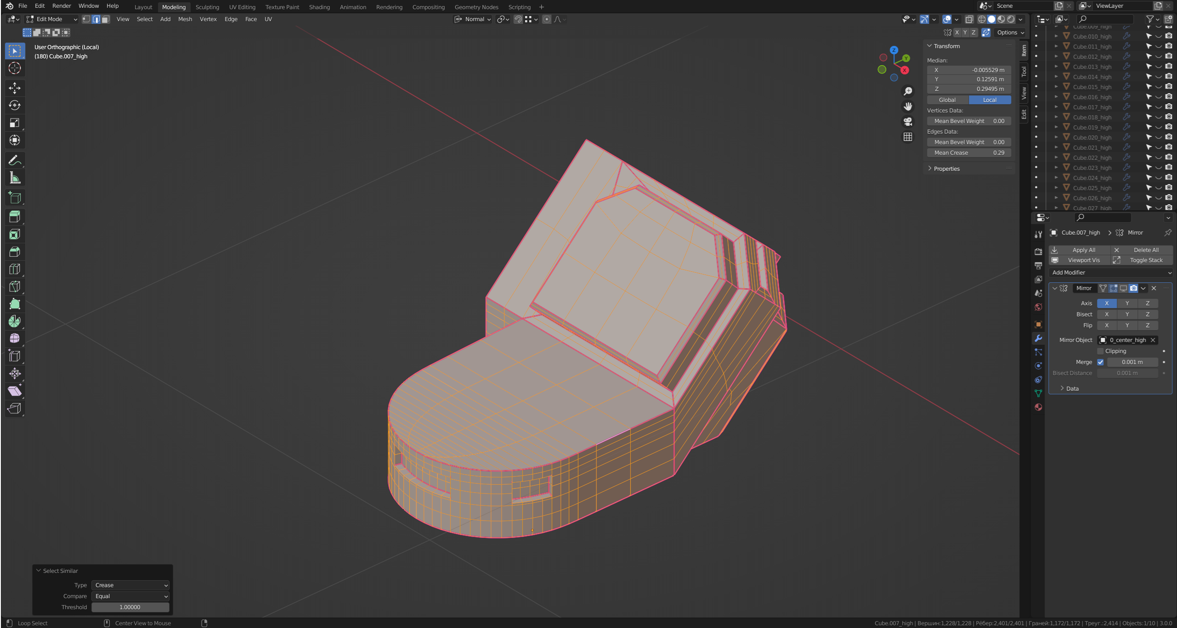Open the Mesh menu
Screen dimensions: 1177x628
[x=185, y=19]
